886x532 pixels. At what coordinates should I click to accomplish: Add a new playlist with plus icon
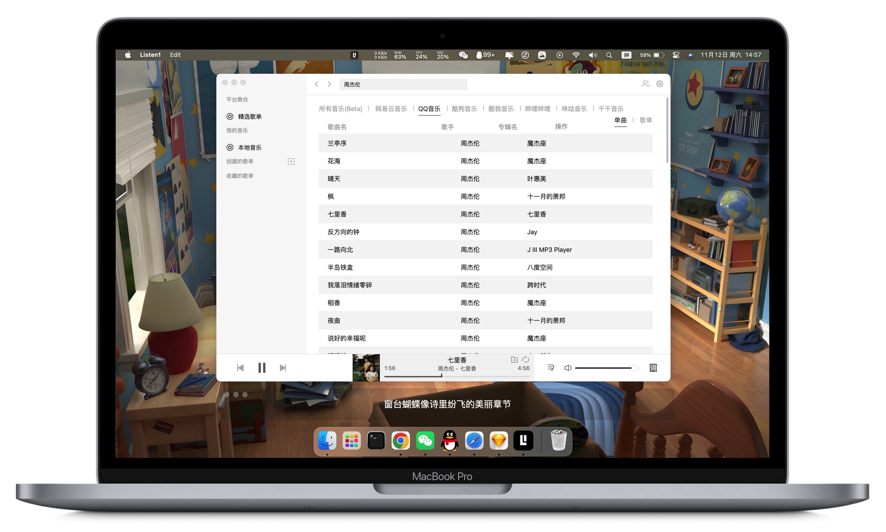291,161
